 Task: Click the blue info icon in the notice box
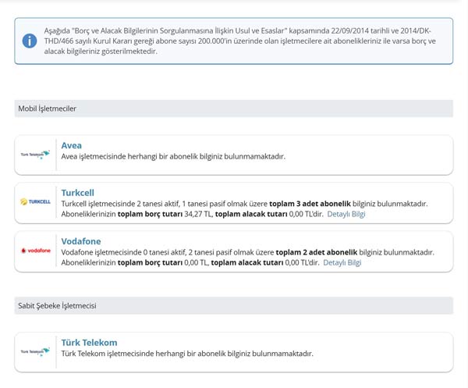[x=30, y=41]
